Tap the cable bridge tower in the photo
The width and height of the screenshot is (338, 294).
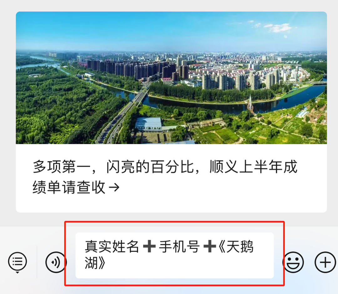pyautogui.click(x=250, y=104)
